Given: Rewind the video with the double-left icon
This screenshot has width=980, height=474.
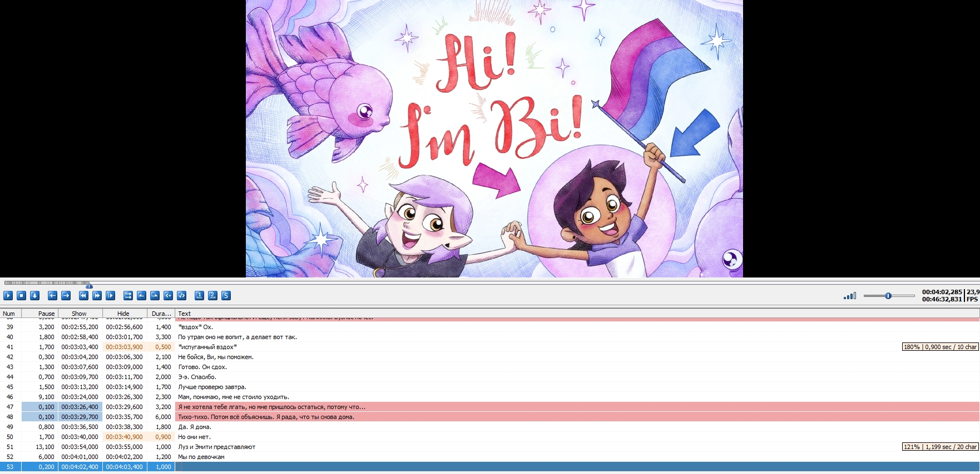Looking at the screenshot, I should [83, 296].
